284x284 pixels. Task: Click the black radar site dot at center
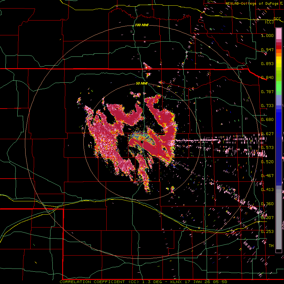point(142,142)
